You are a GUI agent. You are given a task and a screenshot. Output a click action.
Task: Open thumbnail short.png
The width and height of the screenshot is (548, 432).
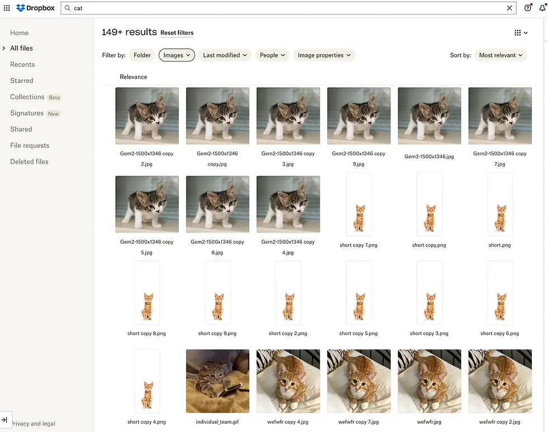[x=500, y=204]
